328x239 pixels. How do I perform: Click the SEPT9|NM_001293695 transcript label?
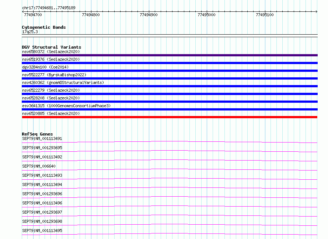tap(42, 148)
